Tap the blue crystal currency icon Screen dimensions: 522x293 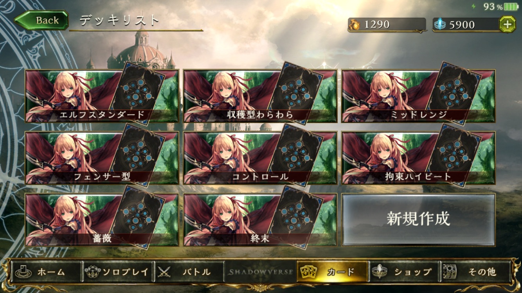point(441,25)
